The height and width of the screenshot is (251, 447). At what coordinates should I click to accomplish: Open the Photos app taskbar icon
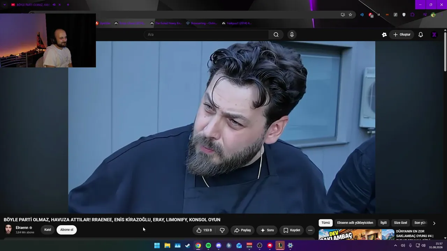click(177, 245)
